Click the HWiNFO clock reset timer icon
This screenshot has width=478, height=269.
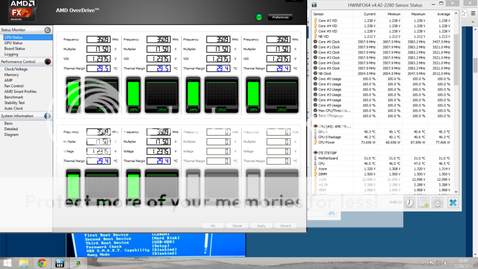(409, 203)
